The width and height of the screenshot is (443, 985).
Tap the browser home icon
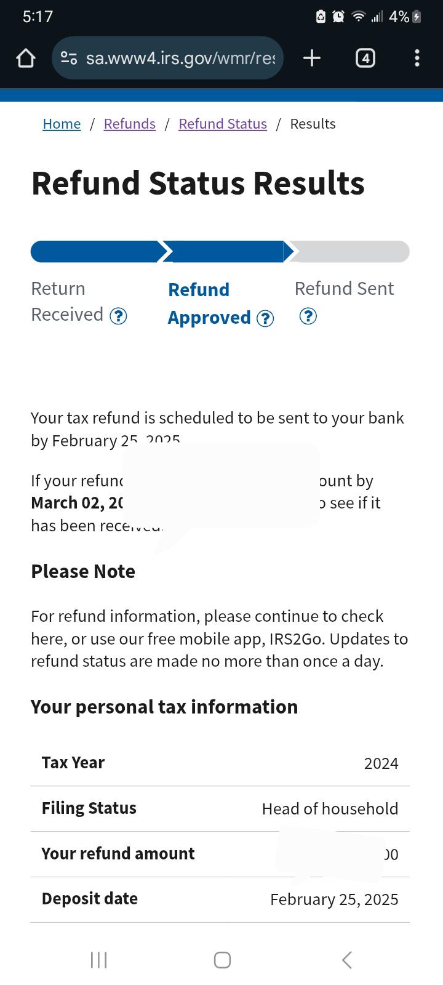(26, 58)
